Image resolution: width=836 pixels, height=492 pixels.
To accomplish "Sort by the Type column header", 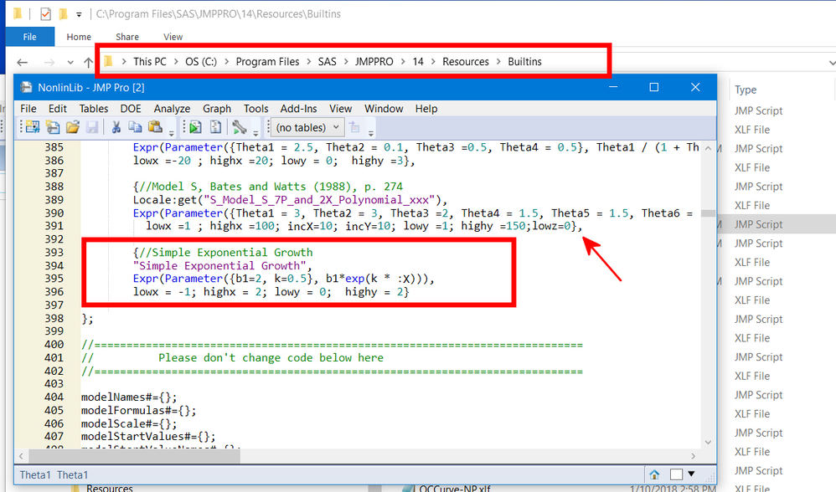I will pyautogui.click(x=746, y=90).
